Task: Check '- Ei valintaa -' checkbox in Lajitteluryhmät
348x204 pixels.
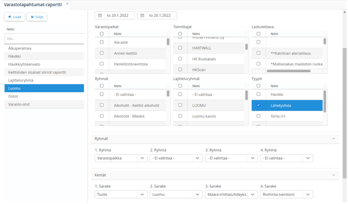Action: (180, 94)
